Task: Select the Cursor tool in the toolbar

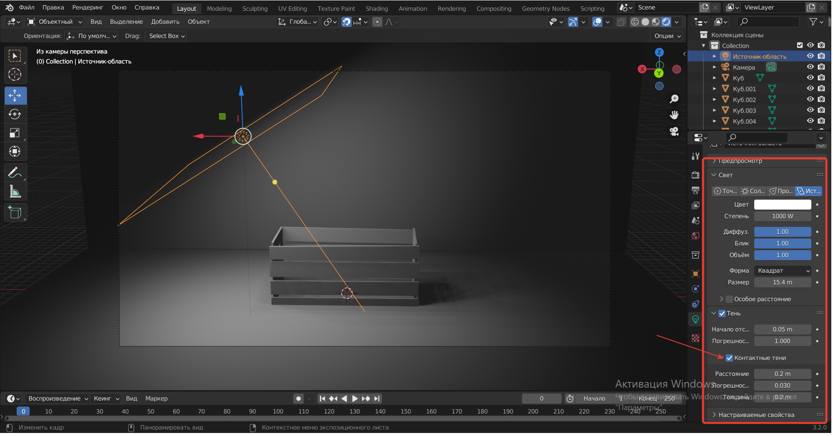Action: (15, 75)
